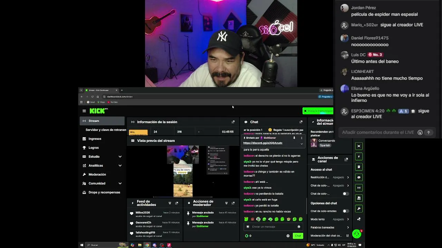Viewport: 442px width, 248px height.
Task: Open Chrome from the Windows taskbar
Action: point(147,245)
